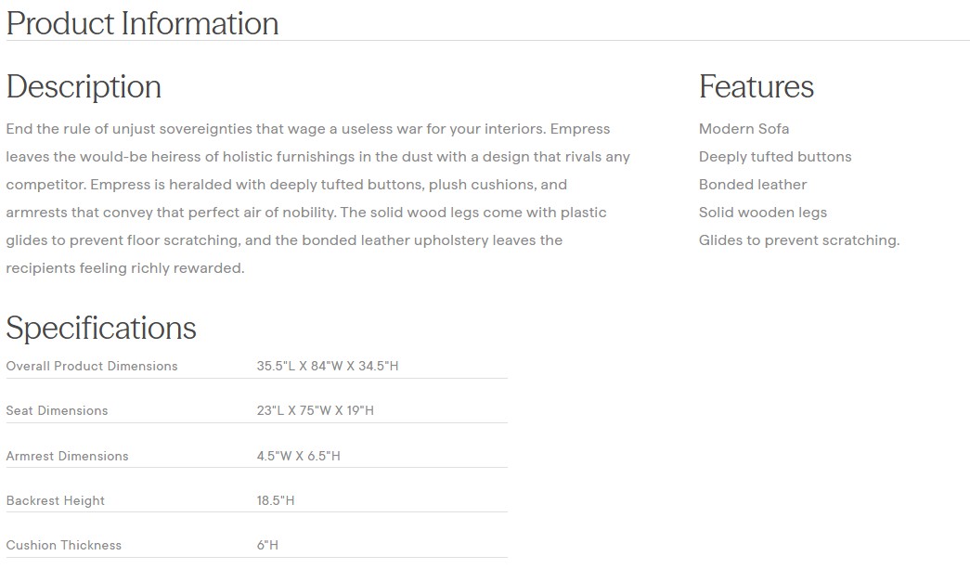Click Glides to prevent scratching feature
970x569 pixels.
798,240
